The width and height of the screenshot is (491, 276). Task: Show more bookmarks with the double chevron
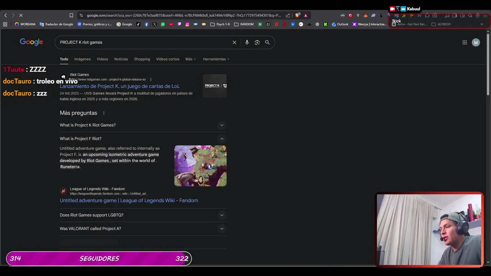(482, 24)
